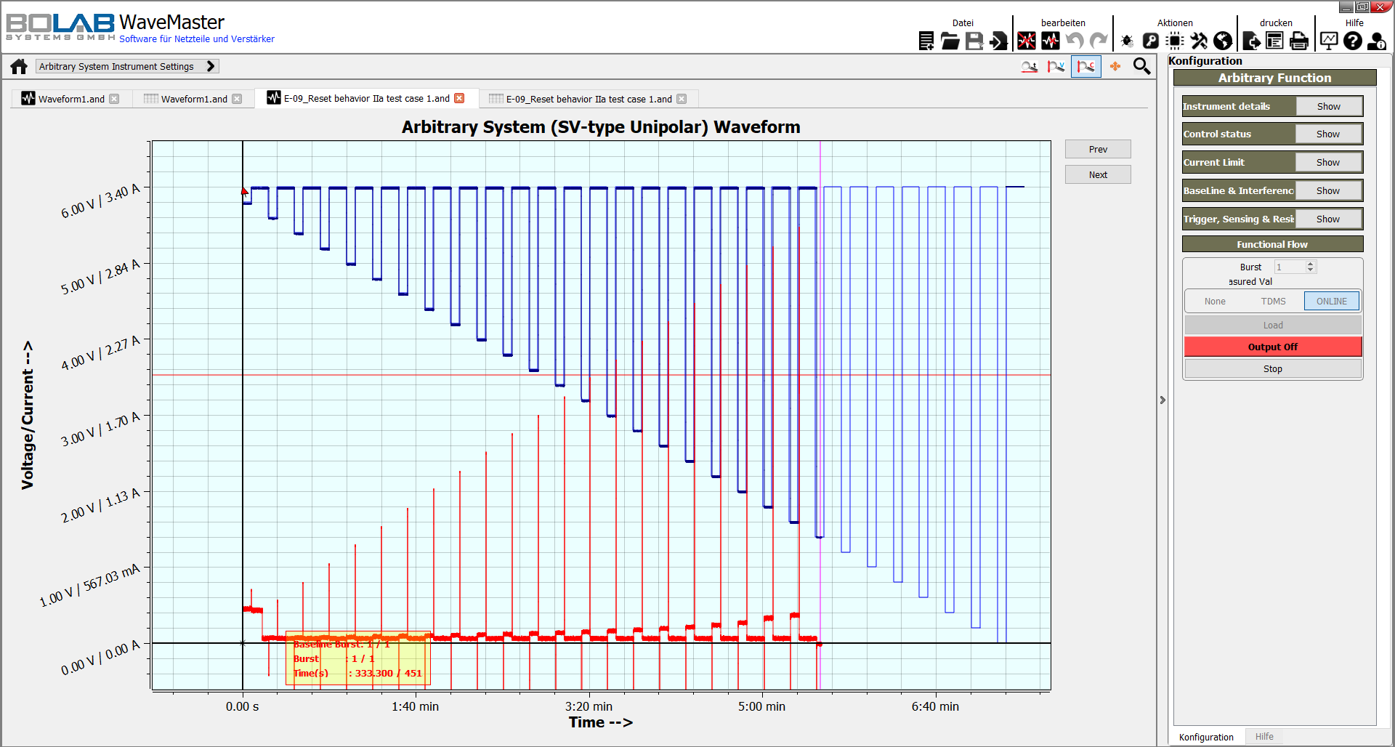Open the wrench tools icon in Aktionen
Screen dimensions: 1395x747
click(x=1199, y=41)
